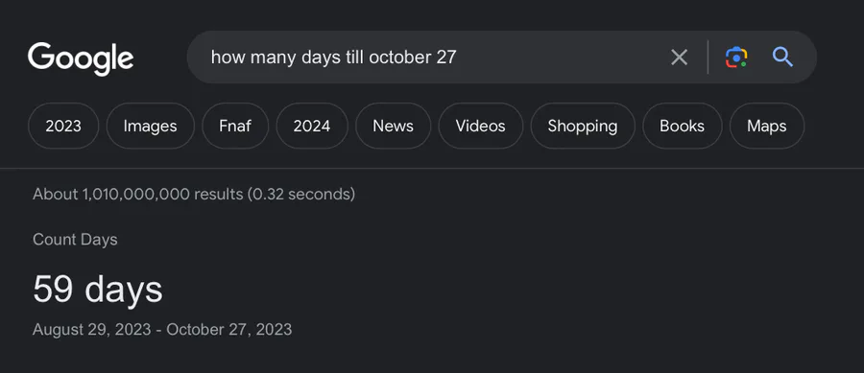Apply the Fnaf suggestion chip

tap(235, 126)
